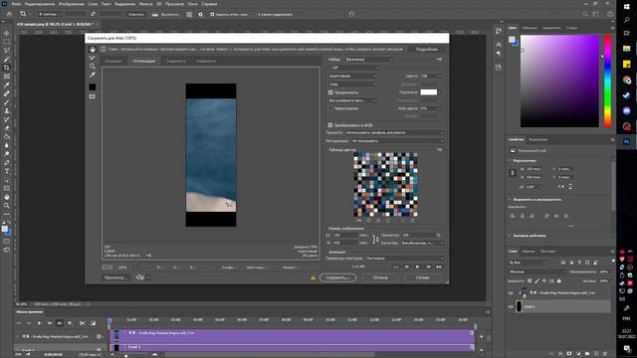This screenshot has width=637, height=358.
Task: Toggle Чересстрочно checkbox
Action: tap(330, 108)
